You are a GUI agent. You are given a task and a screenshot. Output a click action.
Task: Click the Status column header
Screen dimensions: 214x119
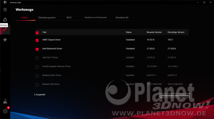[x=128, y=32]
